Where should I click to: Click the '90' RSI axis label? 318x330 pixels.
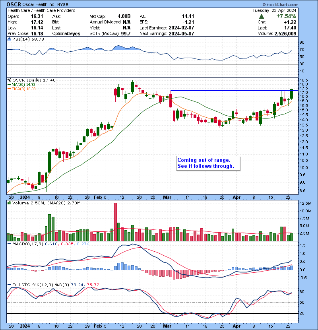[x=302, y=43]
